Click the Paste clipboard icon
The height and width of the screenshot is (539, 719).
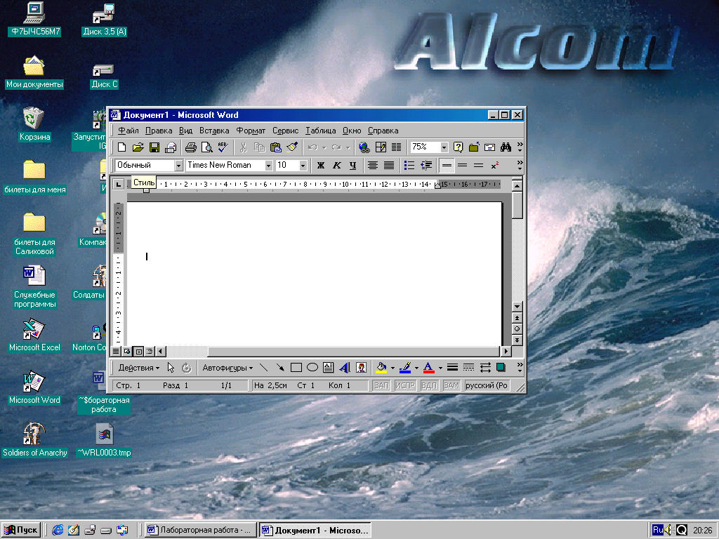pos(275,147)
